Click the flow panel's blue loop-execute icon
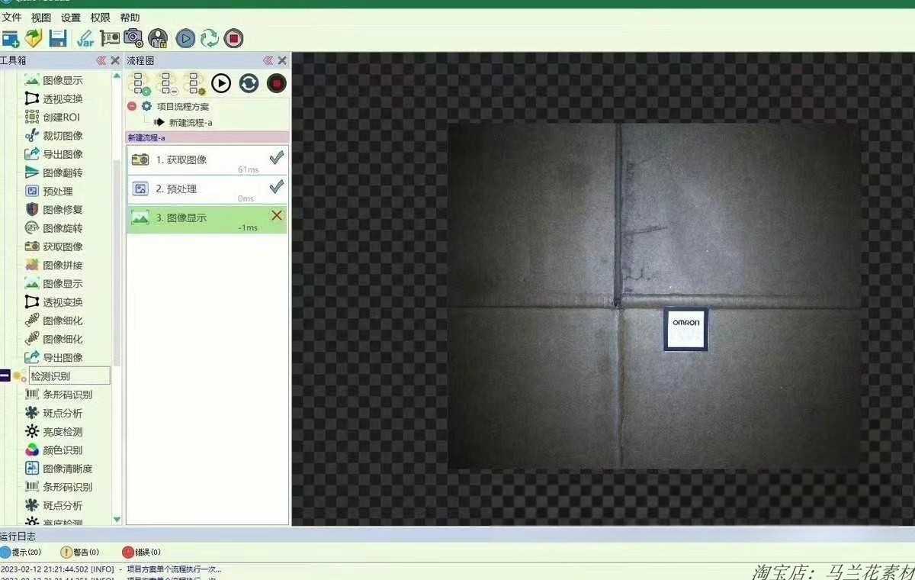 pyautogui.click(x=249, y=83)
